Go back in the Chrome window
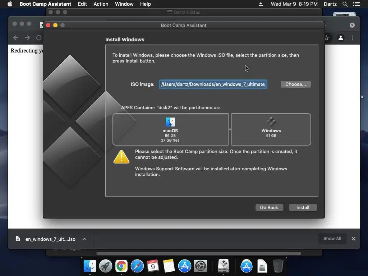Screen dimensions: 368x276 coord(16,38)
